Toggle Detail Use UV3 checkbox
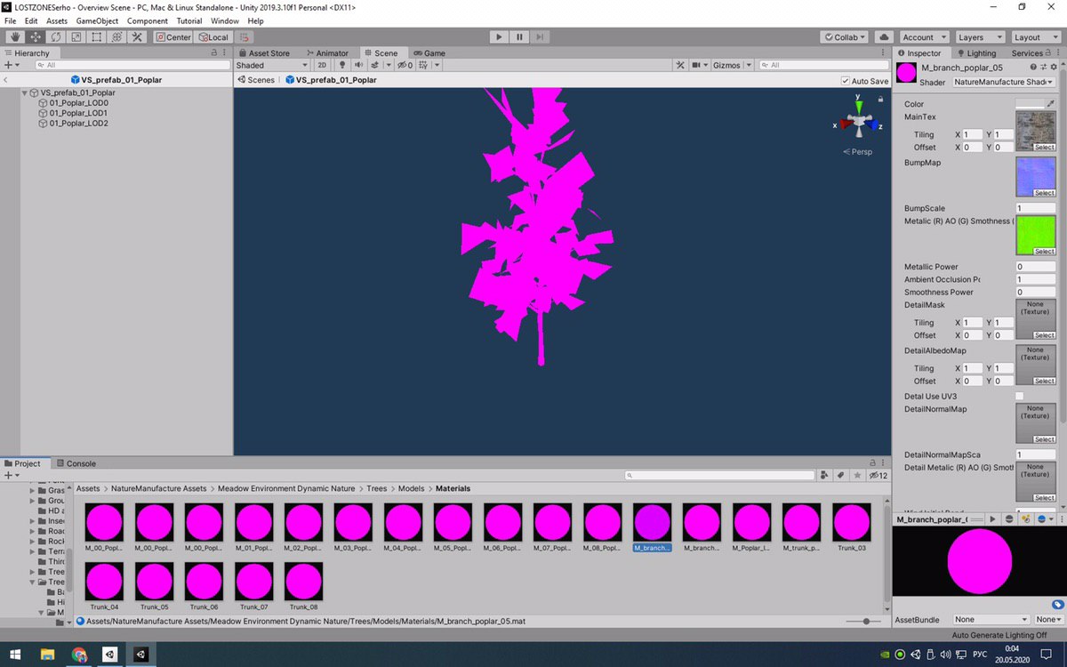This screenshot has width=1067, height=667. (x=1019, y=396)
